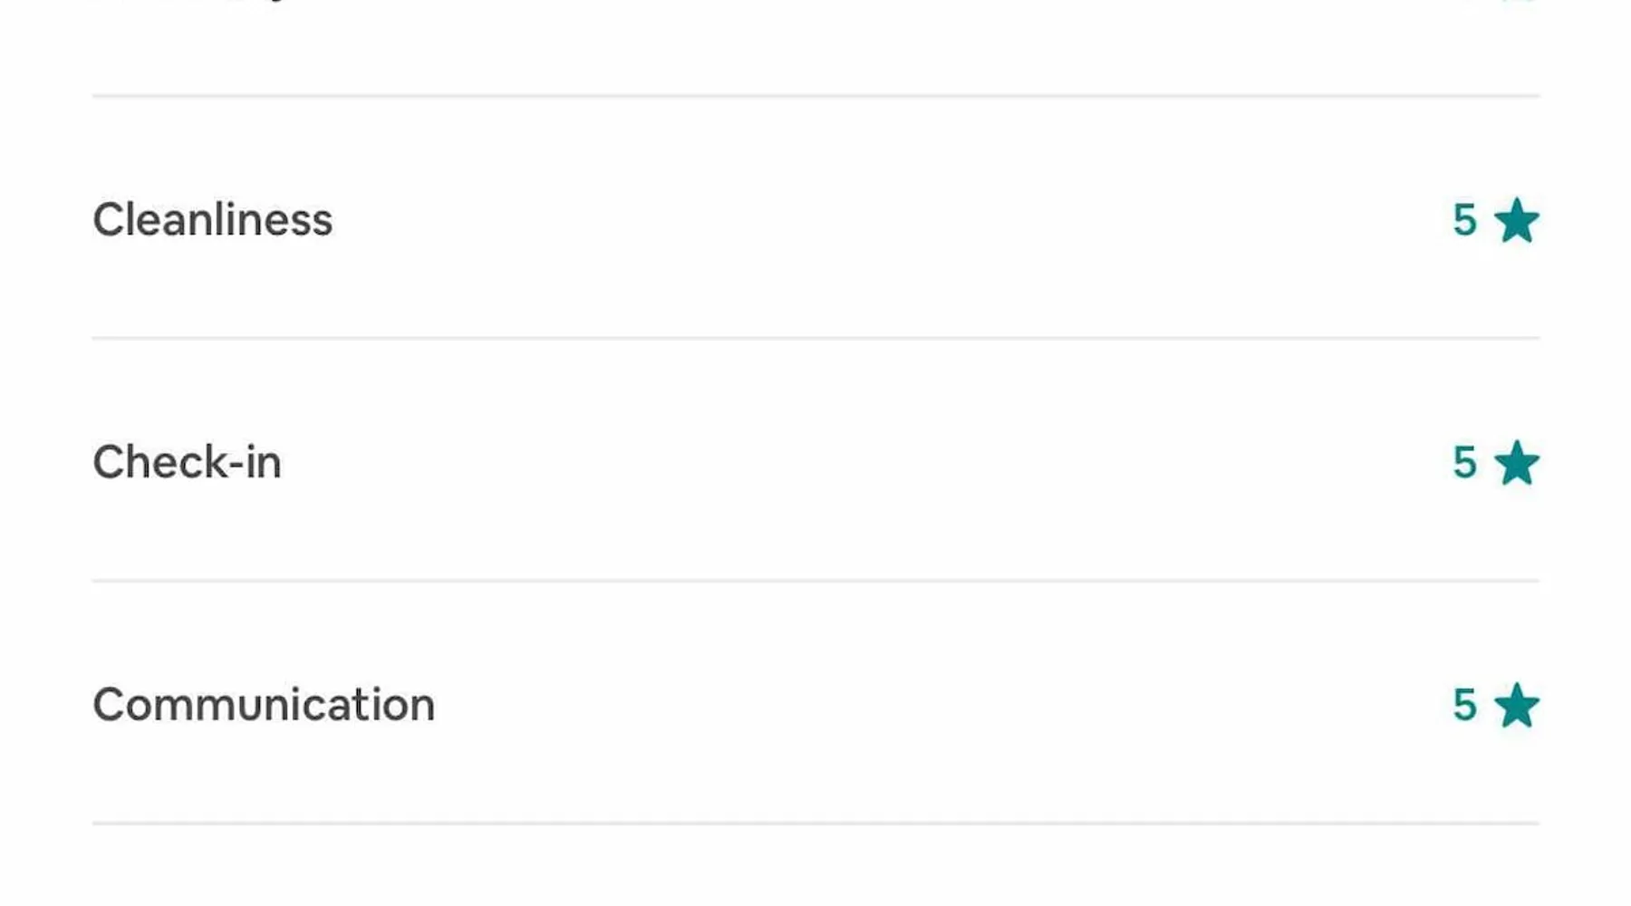
Task: Click the Communication category label
Action: coord(264,705)
